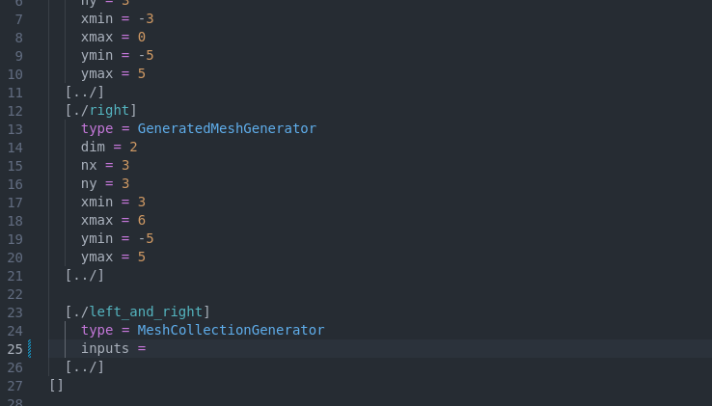This screenshot has width=712, height=406.
Task: Click the GeneratedMeshGenerator type value
Action: (227, 128)
